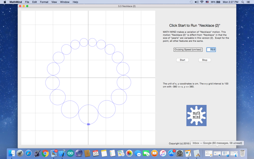Click the Wi-Fi status icon

[202, 2]
